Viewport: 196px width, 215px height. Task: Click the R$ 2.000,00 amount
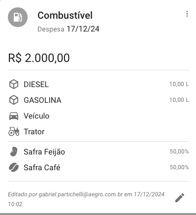[x=39, y=58]
